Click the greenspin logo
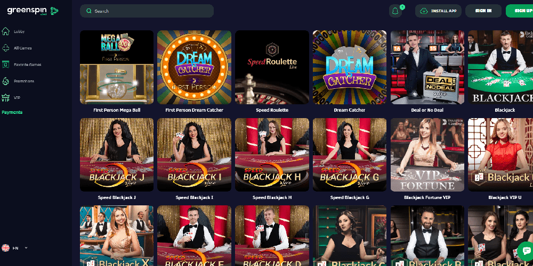This screenshot has width=533, height=266. point(33,11)
